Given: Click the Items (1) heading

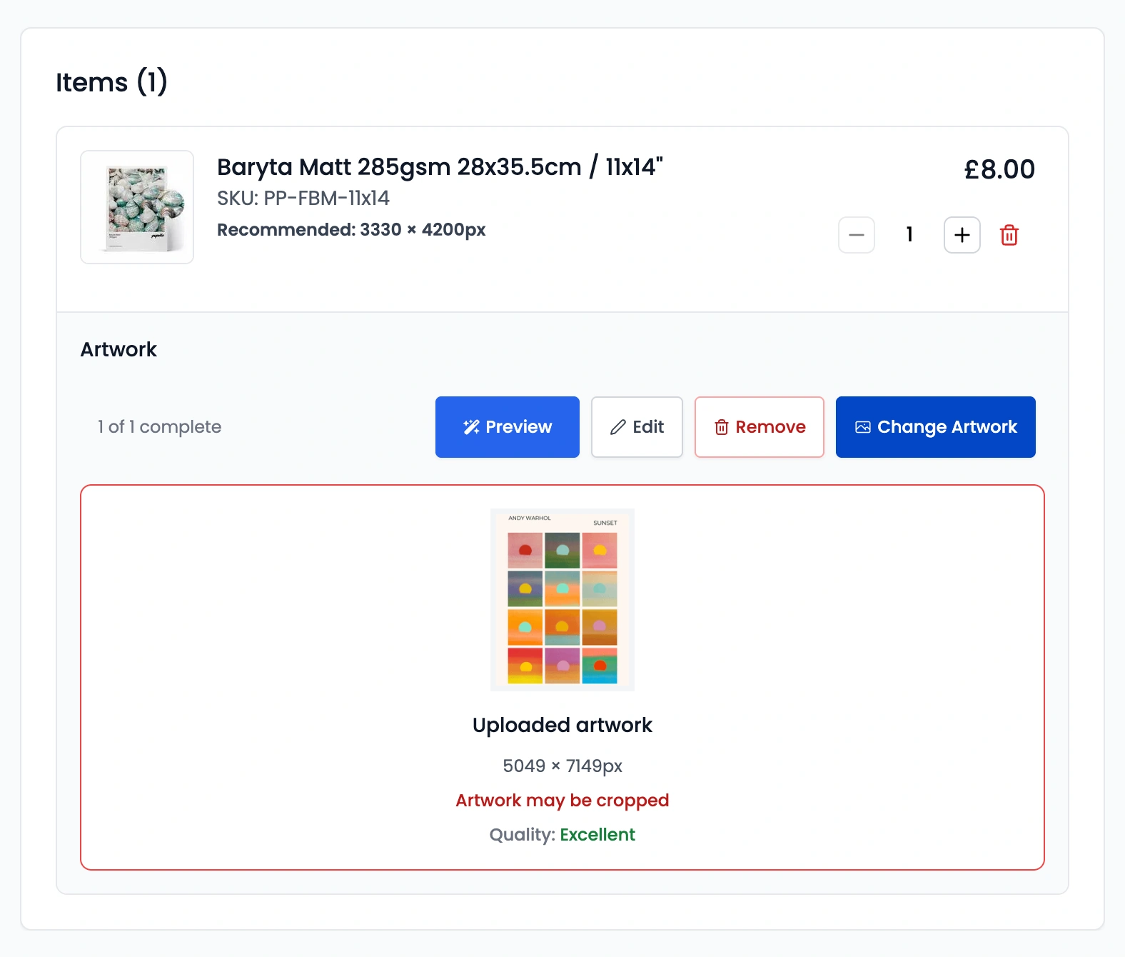Looking at the screenshot, I should tap(111, 82).
